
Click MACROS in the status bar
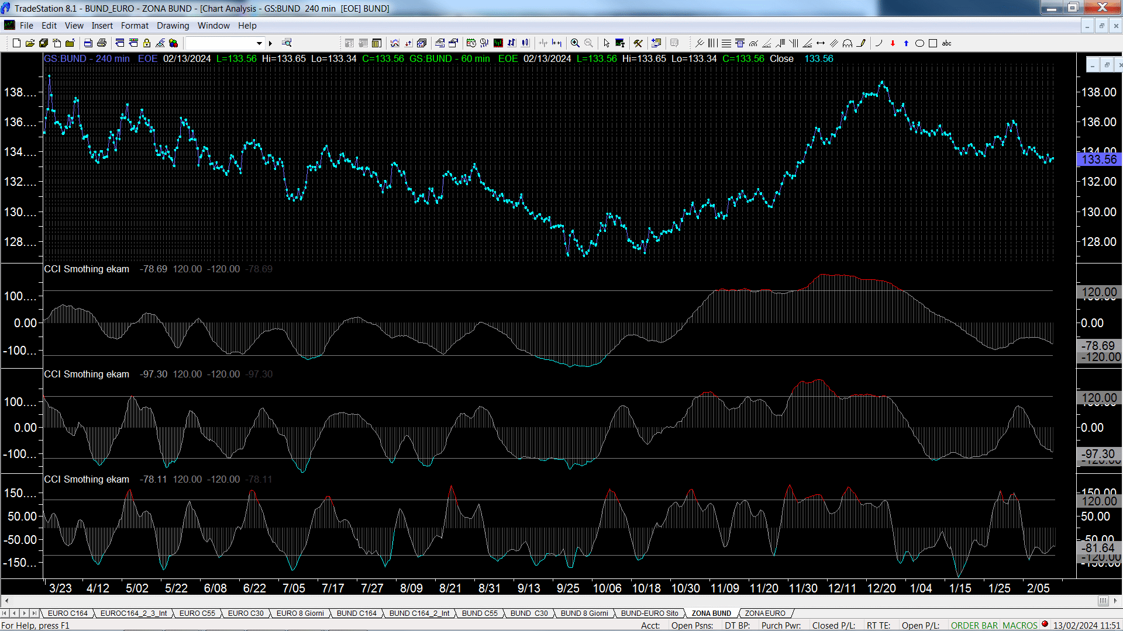tap(1020, 626)
